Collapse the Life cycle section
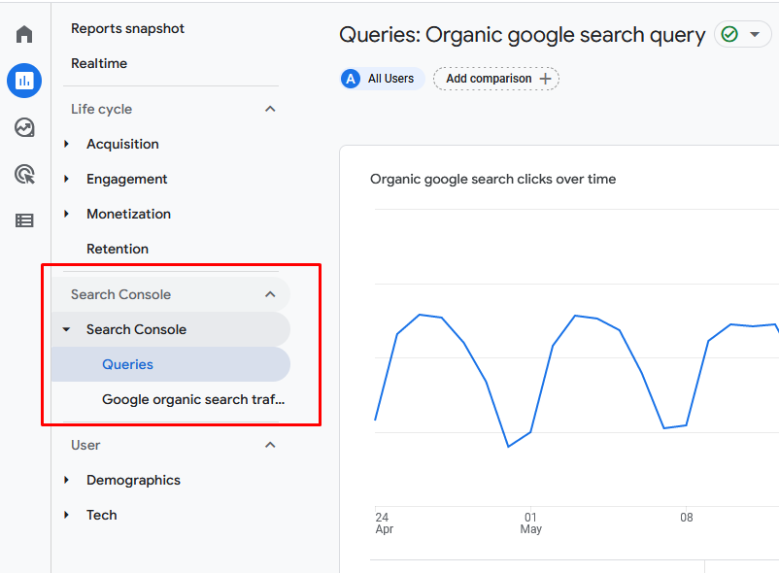Image resolution: width=779 pixels, height=573 pixels. coord(269,109)
